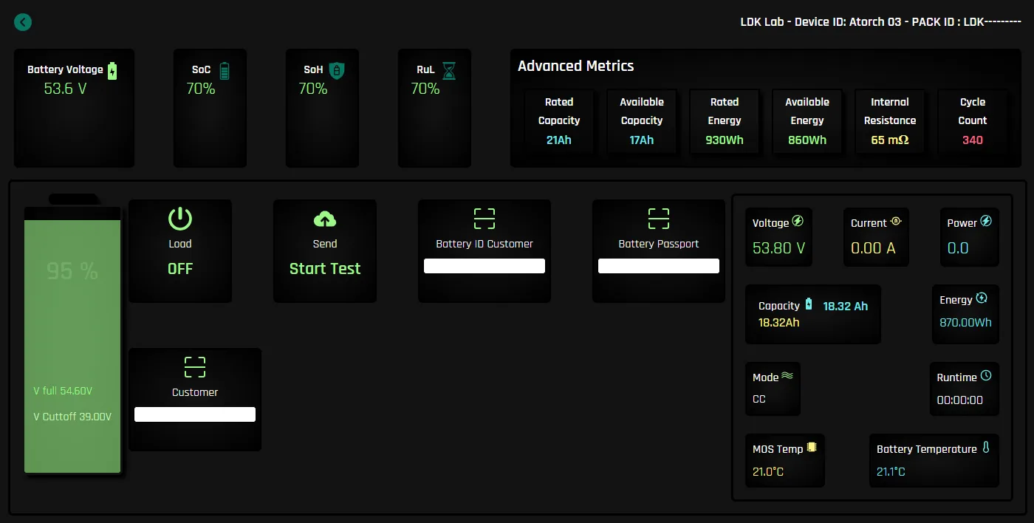Click the 21.1°C battery temperature reading
The image size is (1034, 523).
891,471
